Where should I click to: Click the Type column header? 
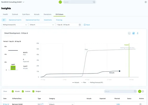coord(39,98)
